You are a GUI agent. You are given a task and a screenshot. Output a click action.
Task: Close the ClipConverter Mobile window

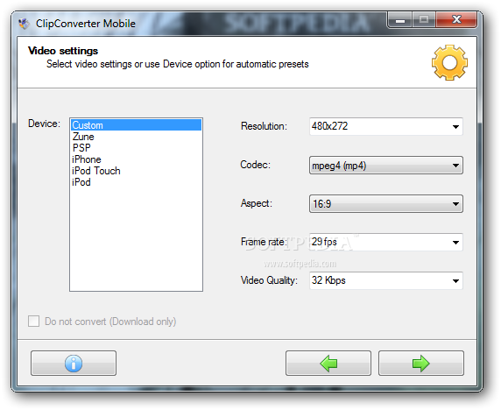tap(456, 20)
